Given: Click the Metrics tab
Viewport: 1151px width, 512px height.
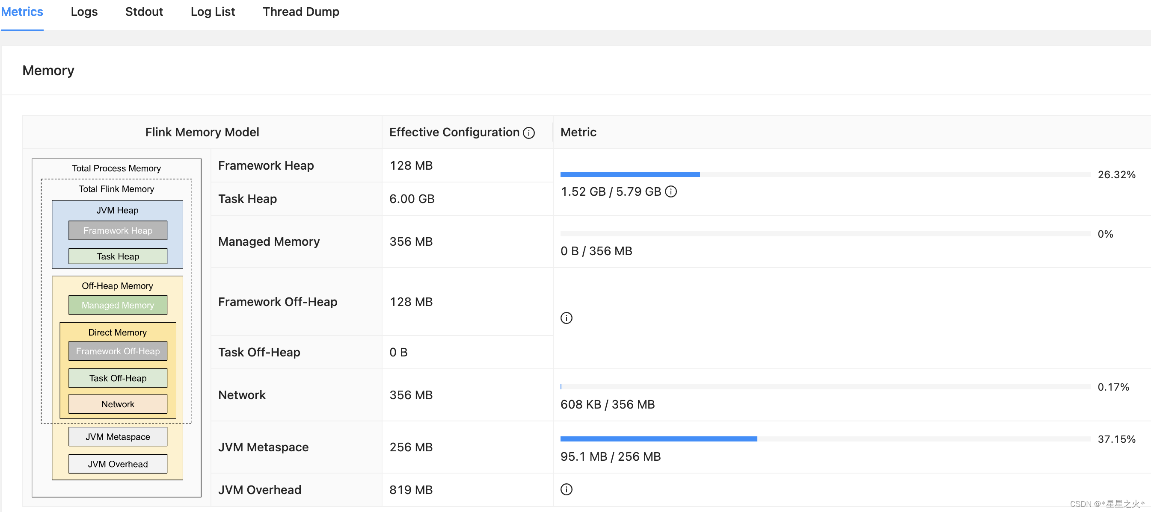Looking at the screenshot, I should [22, 12].
